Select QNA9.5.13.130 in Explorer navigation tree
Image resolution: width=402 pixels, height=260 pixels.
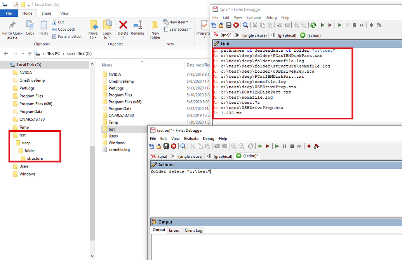pyautogui.click(x=32, y=119)
